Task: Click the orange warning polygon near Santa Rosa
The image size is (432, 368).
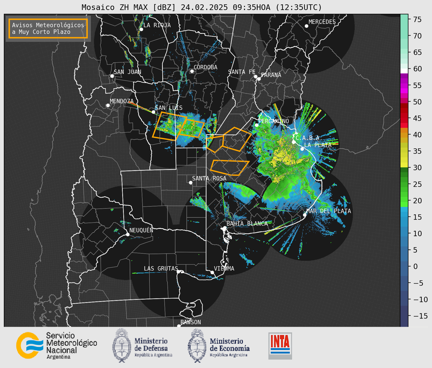Action: coord(229,168)
